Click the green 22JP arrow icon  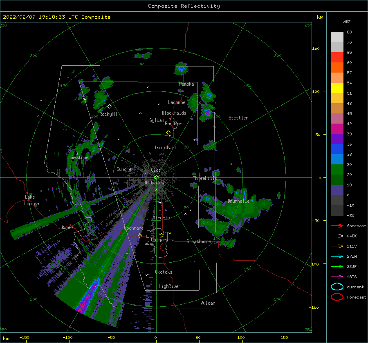point(337,266)
